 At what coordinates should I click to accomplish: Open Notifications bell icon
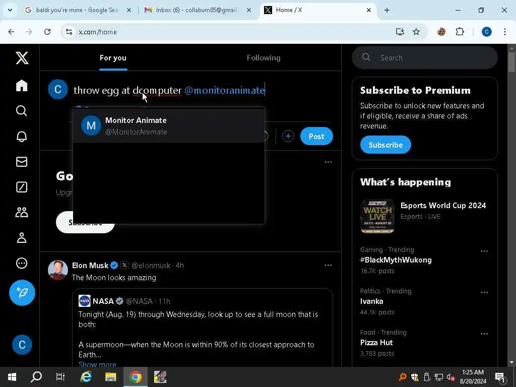point(22,136)
